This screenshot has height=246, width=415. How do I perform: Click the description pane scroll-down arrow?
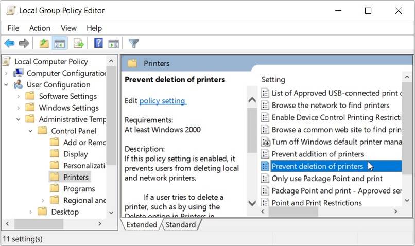coord(252,203)
